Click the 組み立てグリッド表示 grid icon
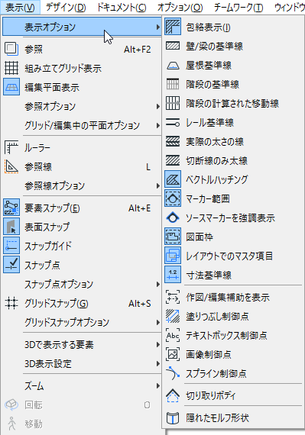 point(11,68)
